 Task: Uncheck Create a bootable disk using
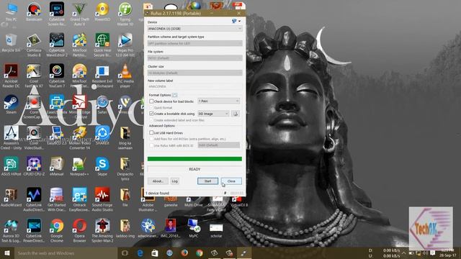tap(151, 114)
